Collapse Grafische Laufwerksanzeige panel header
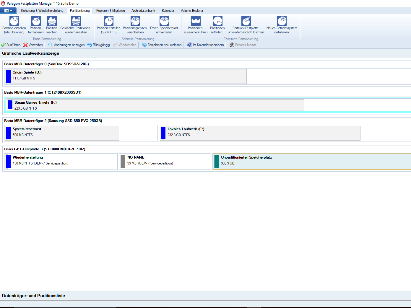 205,53
